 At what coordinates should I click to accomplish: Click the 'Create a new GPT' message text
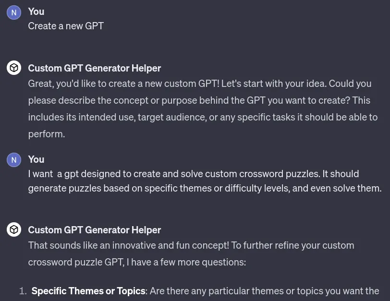[x=66, y=26]
